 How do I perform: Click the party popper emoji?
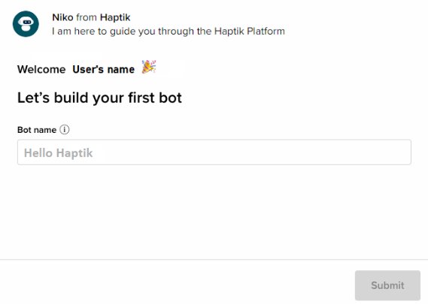pyautogui.click(x=149, y=67)
